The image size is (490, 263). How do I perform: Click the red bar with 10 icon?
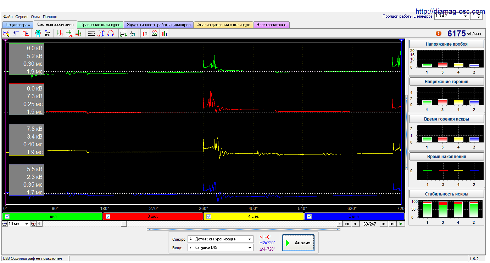click(x=145, y=33)
